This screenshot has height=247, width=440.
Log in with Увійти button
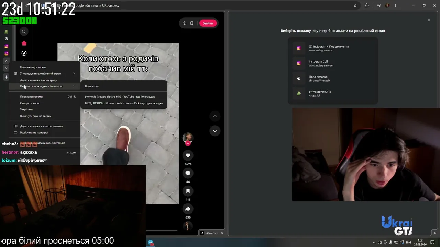point(208,23)
